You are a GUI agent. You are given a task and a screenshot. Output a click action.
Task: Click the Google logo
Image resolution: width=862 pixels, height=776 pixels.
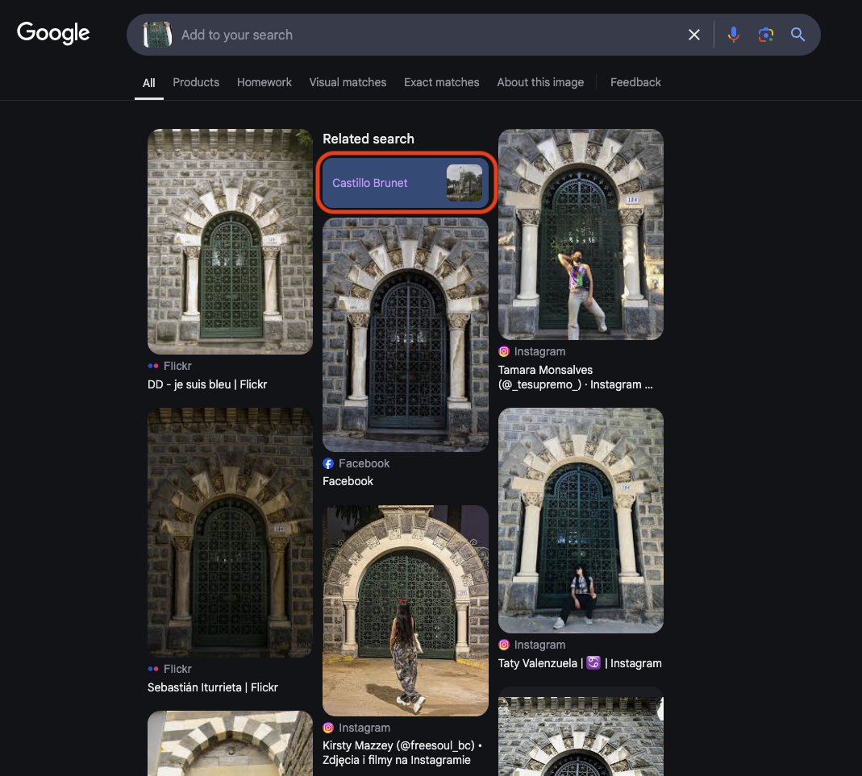pyautogui.click(x=53, y=33)
